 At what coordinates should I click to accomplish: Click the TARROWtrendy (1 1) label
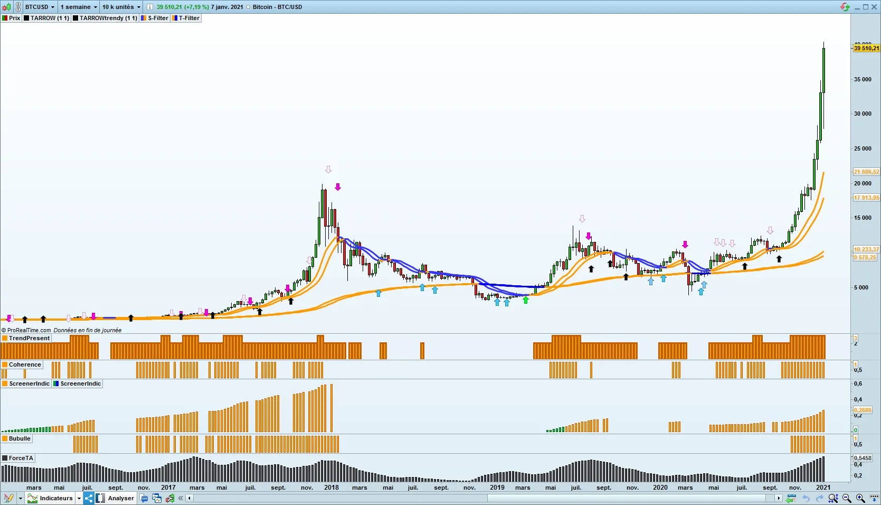point(106,18)
